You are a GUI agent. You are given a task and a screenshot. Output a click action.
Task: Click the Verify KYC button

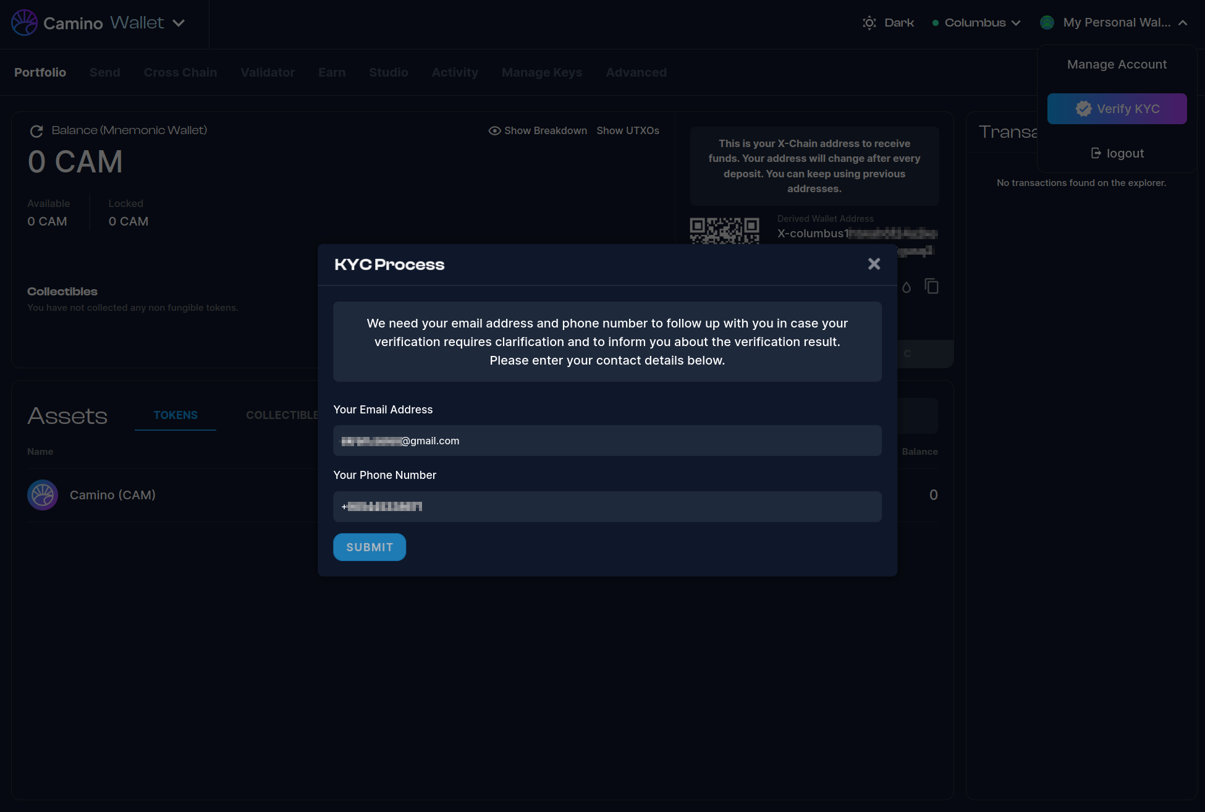(x=1117, y=109)
